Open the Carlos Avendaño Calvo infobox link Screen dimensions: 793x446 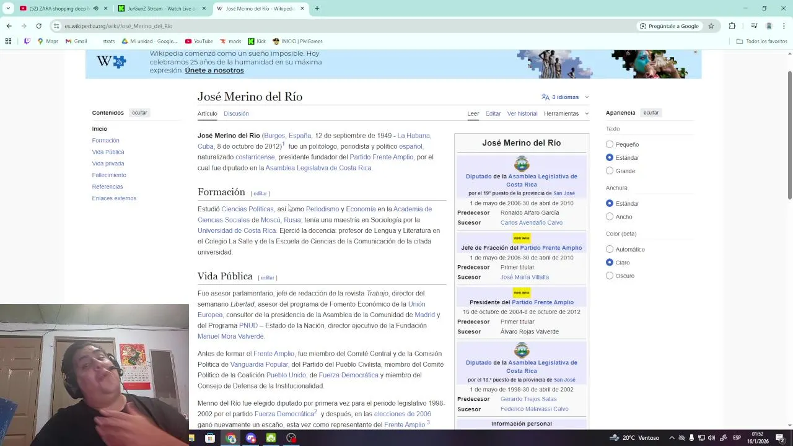532,222
